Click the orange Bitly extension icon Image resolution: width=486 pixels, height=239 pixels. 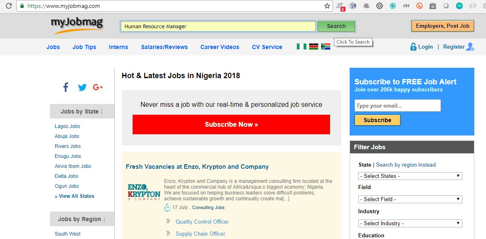tap(419, 5)
